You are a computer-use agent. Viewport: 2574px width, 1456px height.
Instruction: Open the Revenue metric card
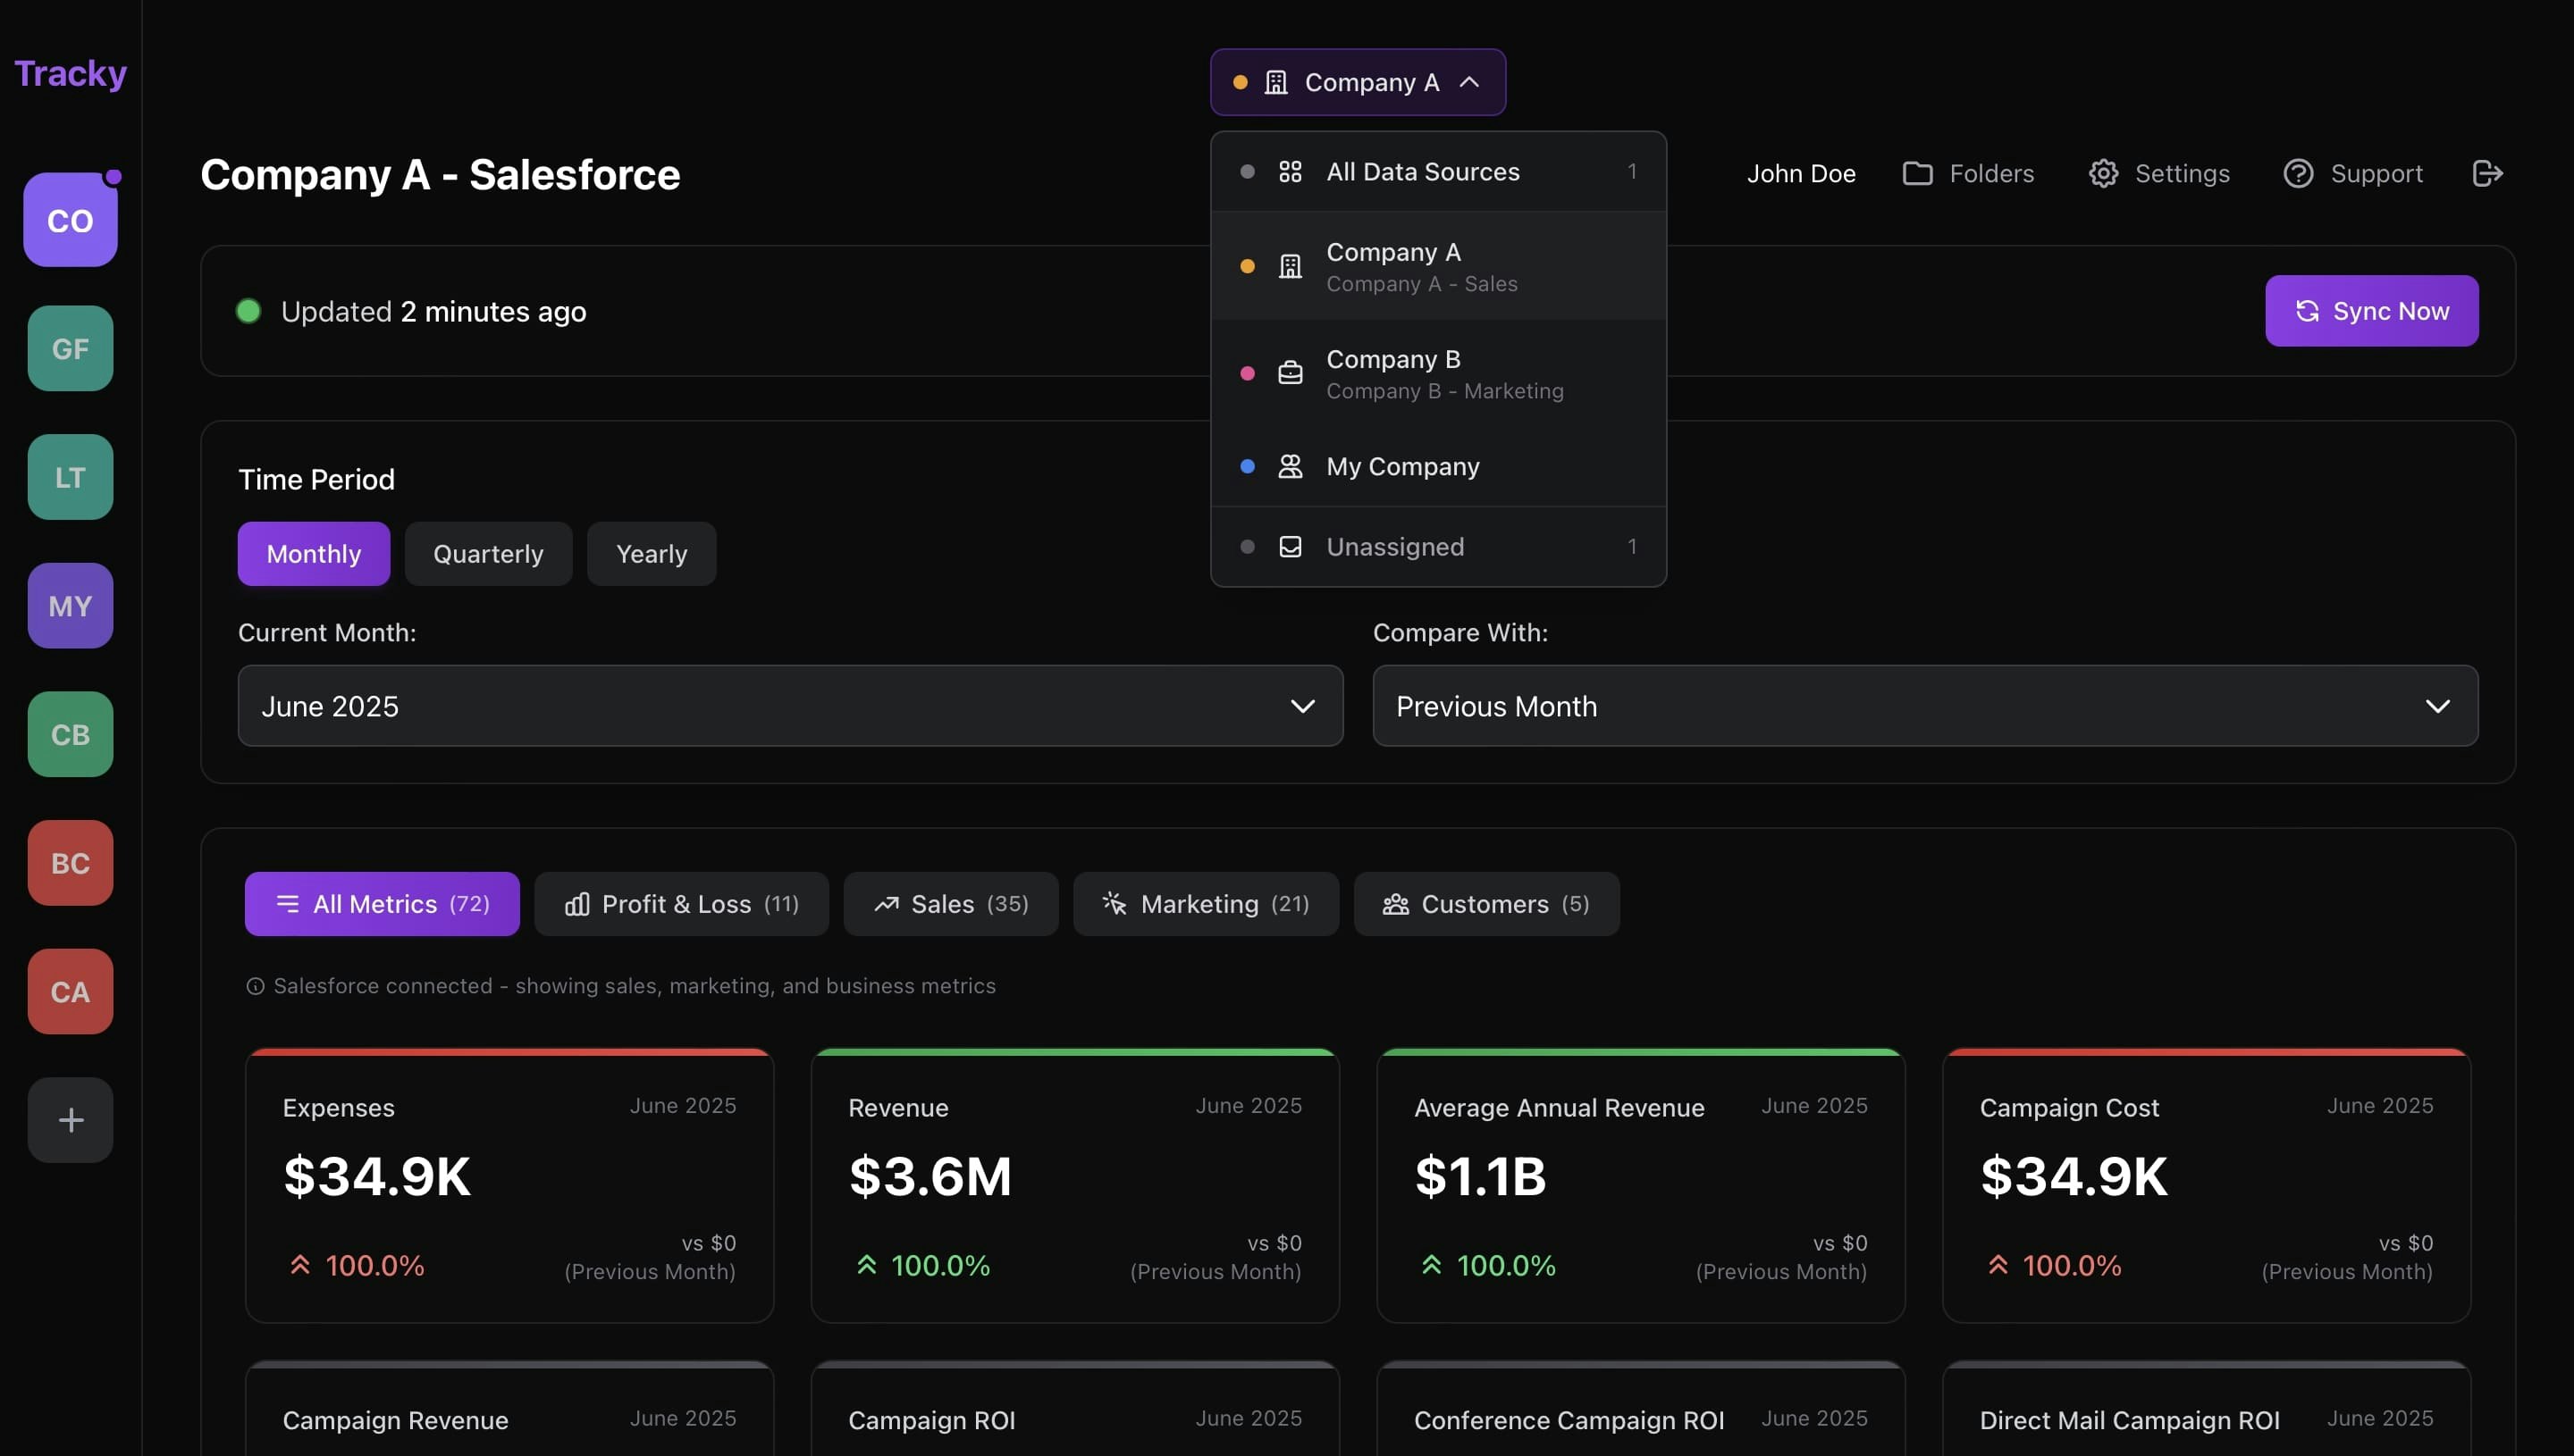(x=1074, y=1186)
